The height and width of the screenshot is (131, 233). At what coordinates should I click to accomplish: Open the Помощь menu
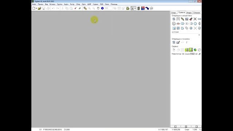point(114,4)
